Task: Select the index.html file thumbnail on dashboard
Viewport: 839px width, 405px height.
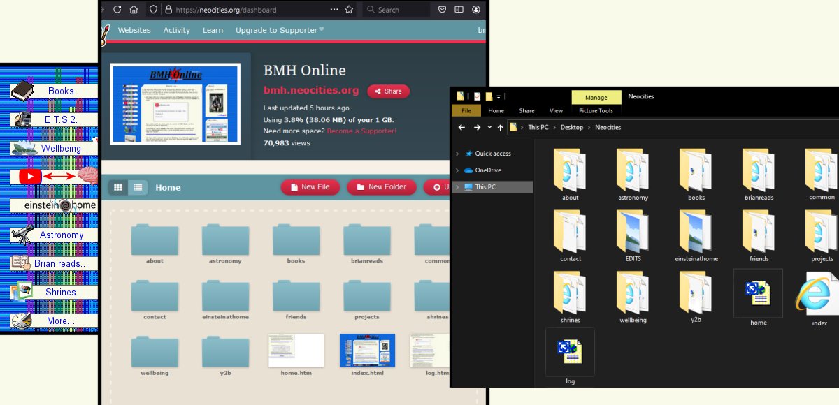Action: (x=367, y=351)
